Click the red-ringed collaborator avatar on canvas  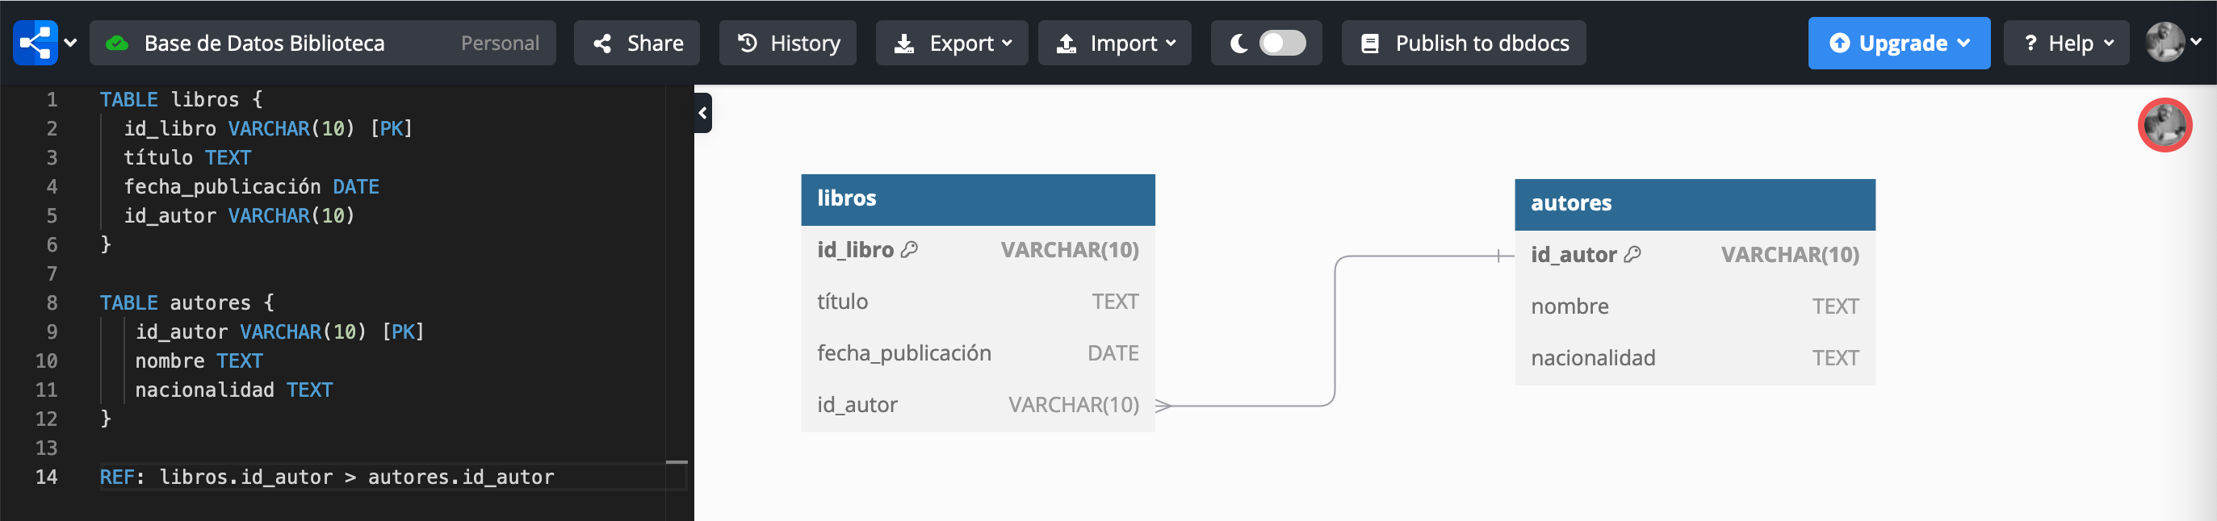coord(2164,126)
